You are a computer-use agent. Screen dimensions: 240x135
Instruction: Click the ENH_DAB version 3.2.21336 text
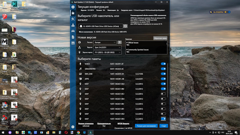[x=139, y=74]
